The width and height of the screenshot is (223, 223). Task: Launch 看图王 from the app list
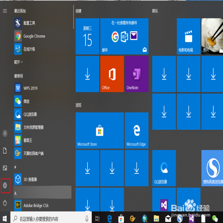(43, 140)
